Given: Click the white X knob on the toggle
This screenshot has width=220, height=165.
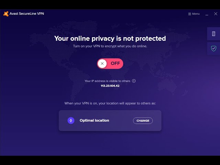Looking at the screenshot, I should 102,64.
